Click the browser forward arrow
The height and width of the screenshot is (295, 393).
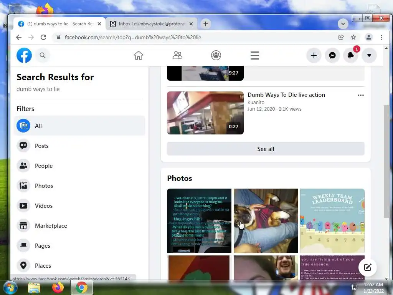(31, 37)
